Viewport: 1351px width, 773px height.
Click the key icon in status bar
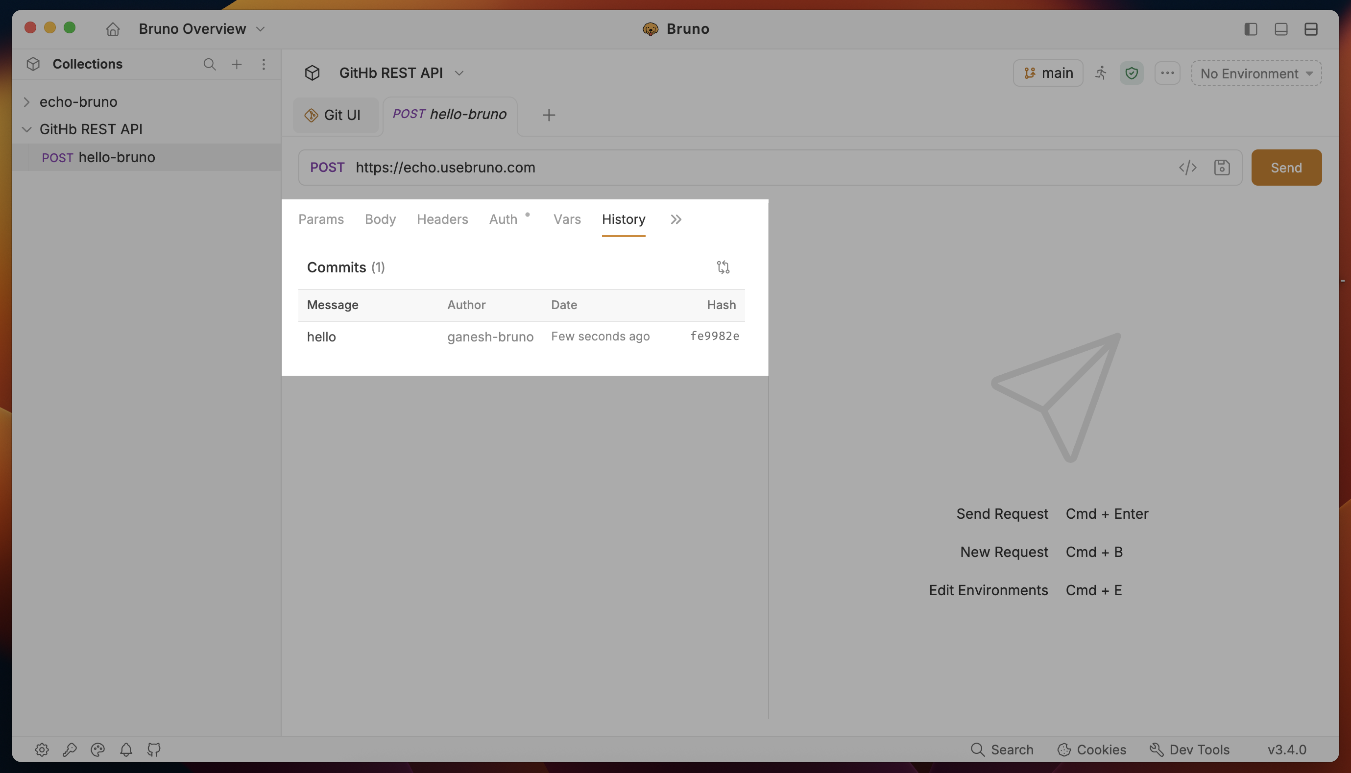(x=70, y=749)
